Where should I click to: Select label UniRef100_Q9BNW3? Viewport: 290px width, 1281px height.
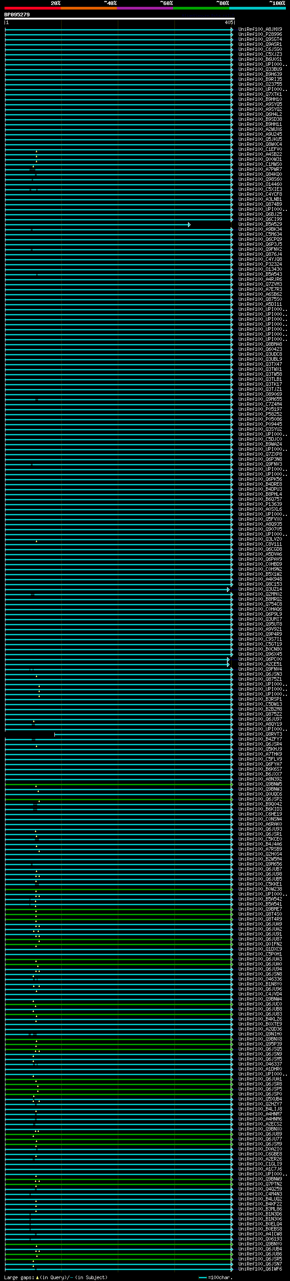click(x=260, y=789)
